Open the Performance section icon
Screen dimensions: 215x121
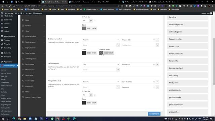point(23,64)
